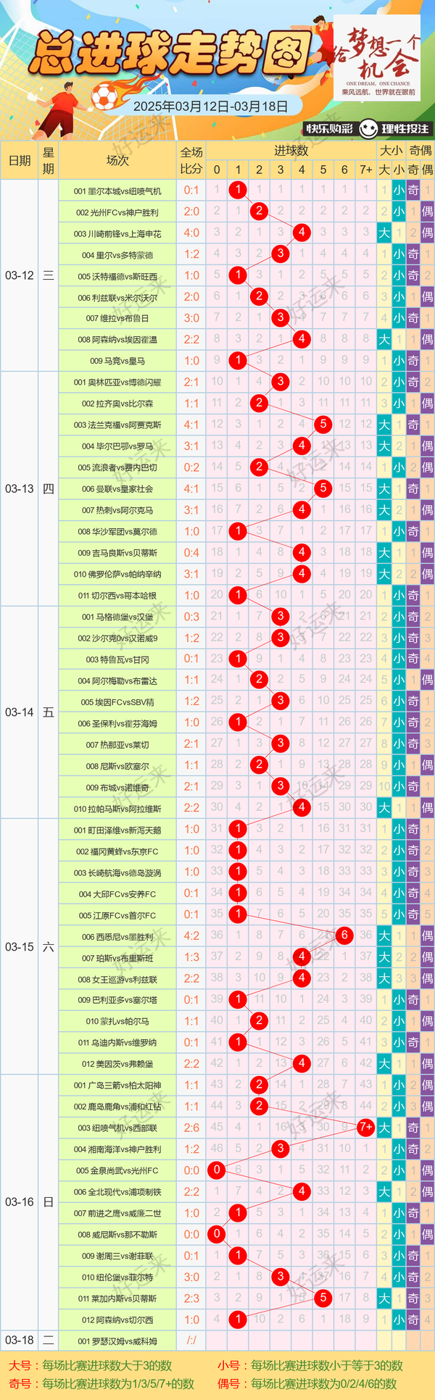Viewport: 435px width, 1400px height.
Task: Select match 006 西悉尼vs墨胜利
Action: tap(117, 936)
